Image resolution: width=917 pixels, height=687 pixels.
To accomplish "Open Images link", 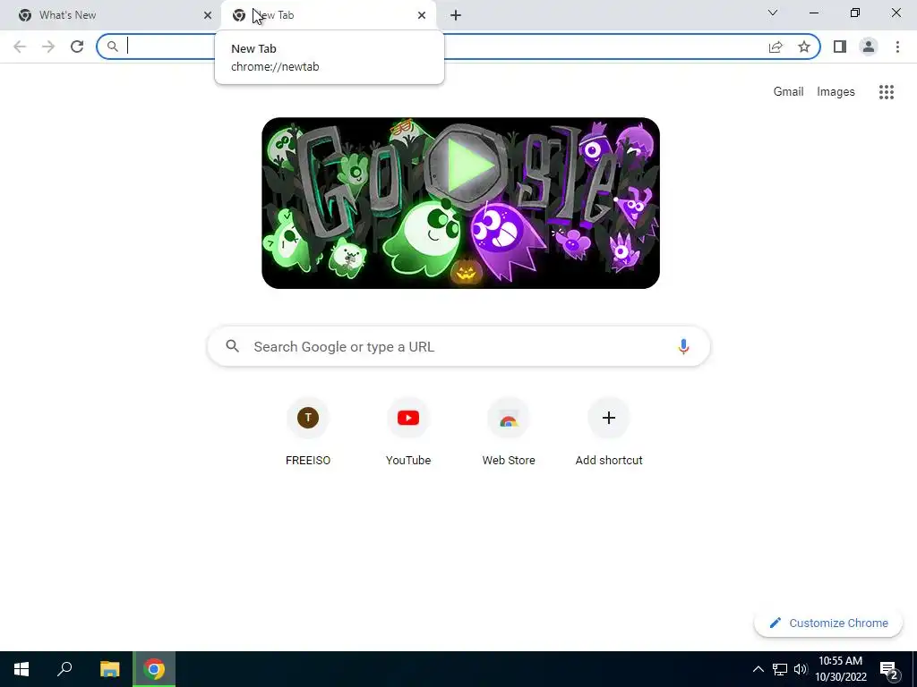I will tap(836, 92).
